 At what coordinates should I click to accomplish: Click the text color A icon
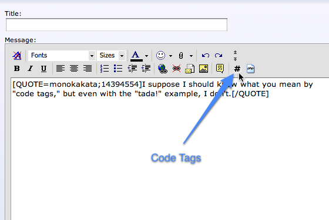coord(136,56)
